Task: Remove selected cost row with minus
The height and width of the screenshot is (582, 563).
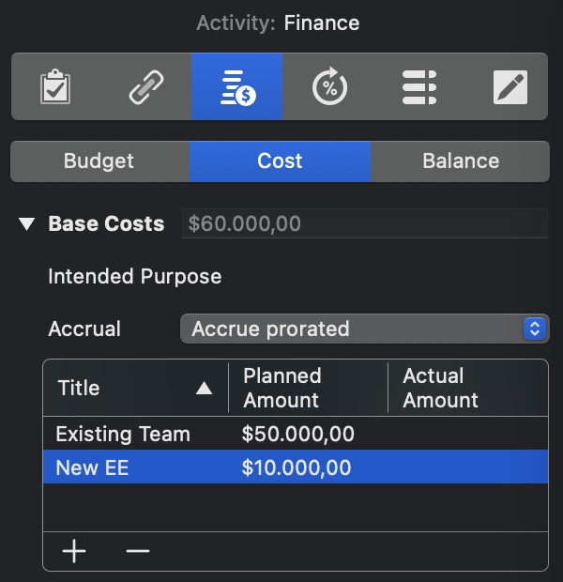Action: 138,551
